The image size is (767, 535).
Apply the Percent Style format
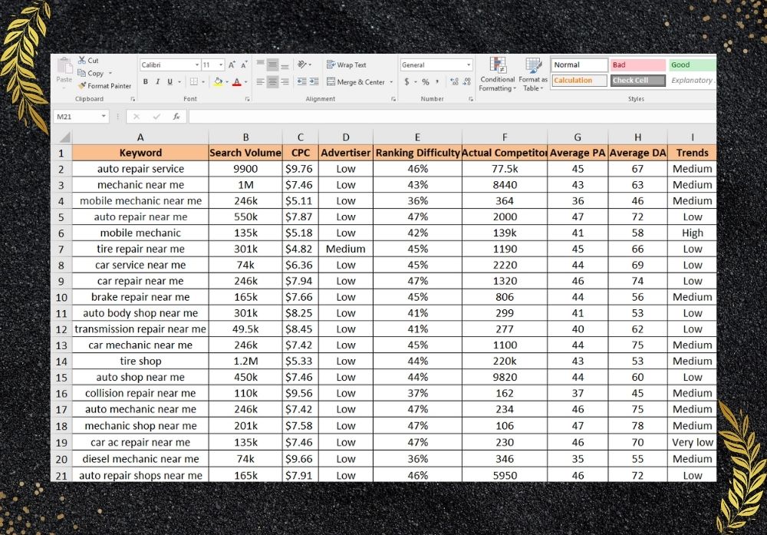click(x=426, y=82)
